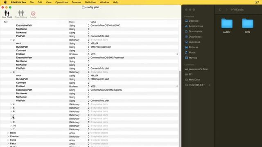Select SMCProcessor.kext value cell

[x=100, y=47]
